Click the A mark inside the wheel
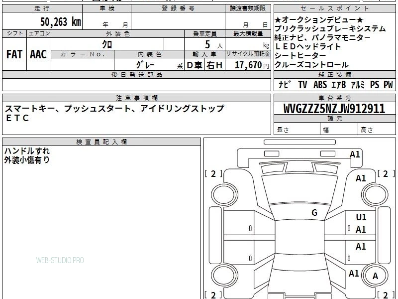This screenshot has width=398, height=299. coord(375,276)
